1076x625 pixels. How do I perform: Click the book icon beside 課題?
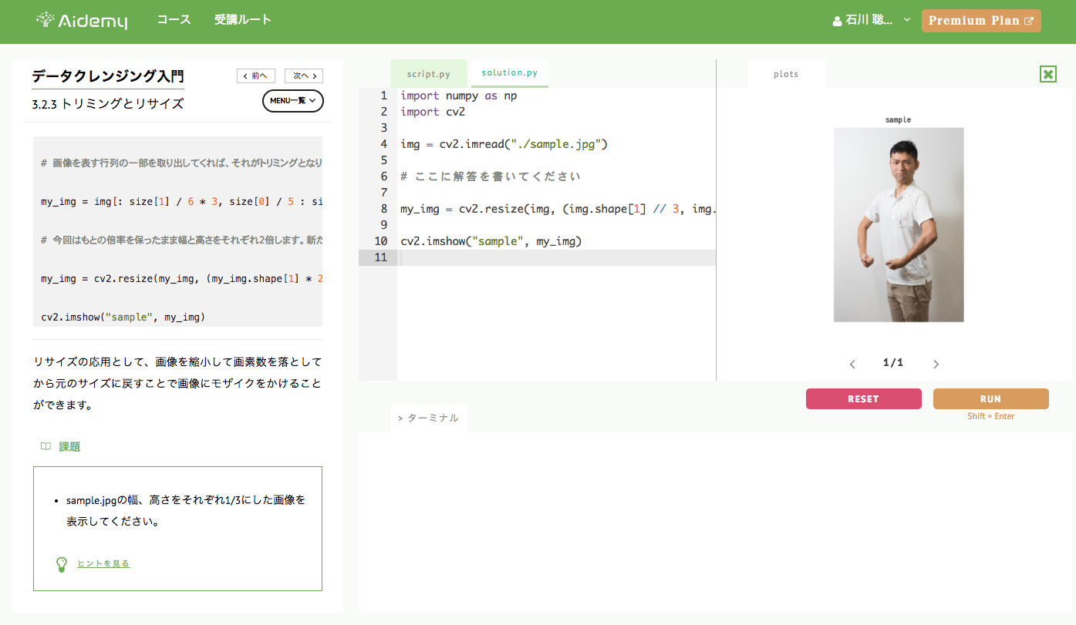click(46, 446)
